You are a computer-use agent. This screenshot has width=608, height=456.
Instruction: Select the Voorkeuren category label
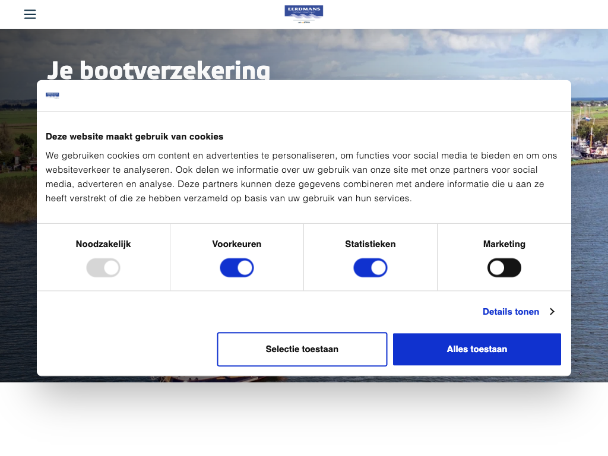pos(237,244)
